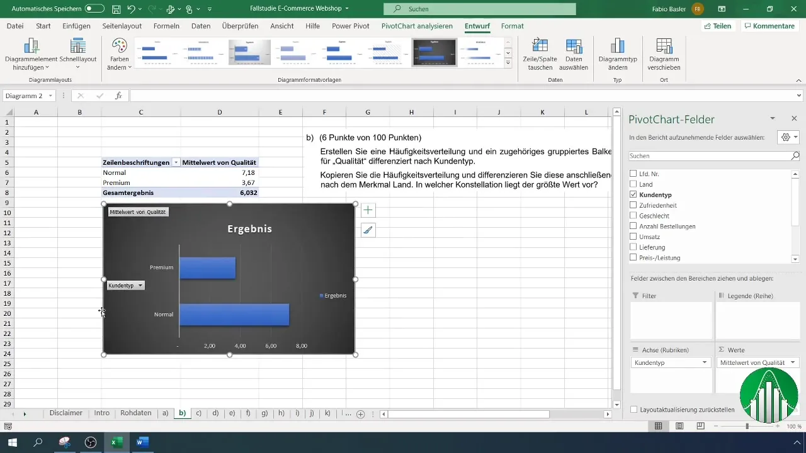806x453 pixels.
Task: Click the horizontal sheet scrollbar
Action: [468, 414]
